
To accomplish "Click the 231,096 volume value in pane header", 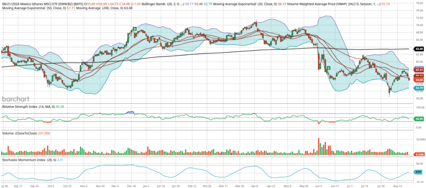I will 44,133.
